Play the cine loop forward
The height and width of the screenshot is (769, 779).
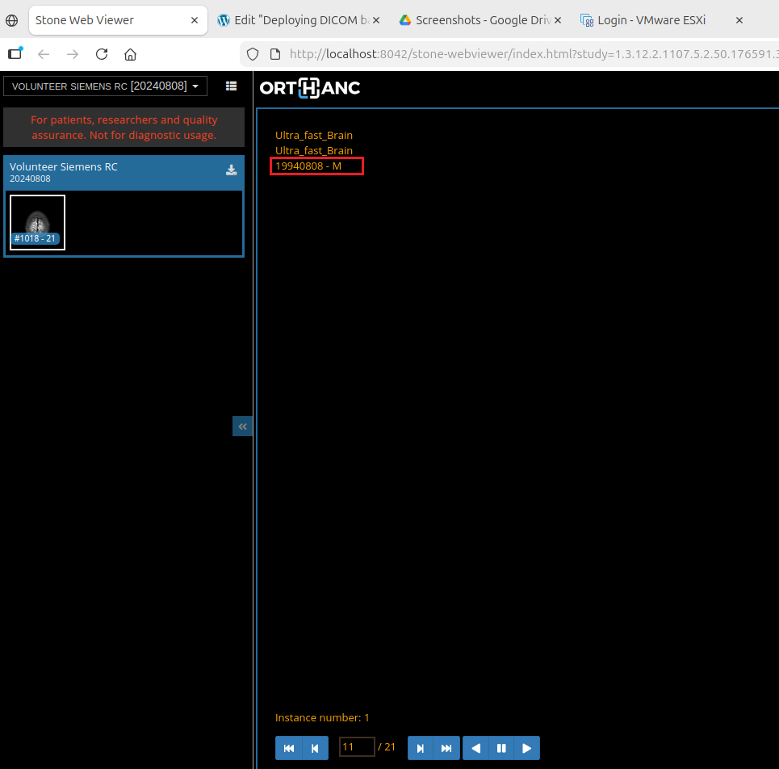[526, 748]
